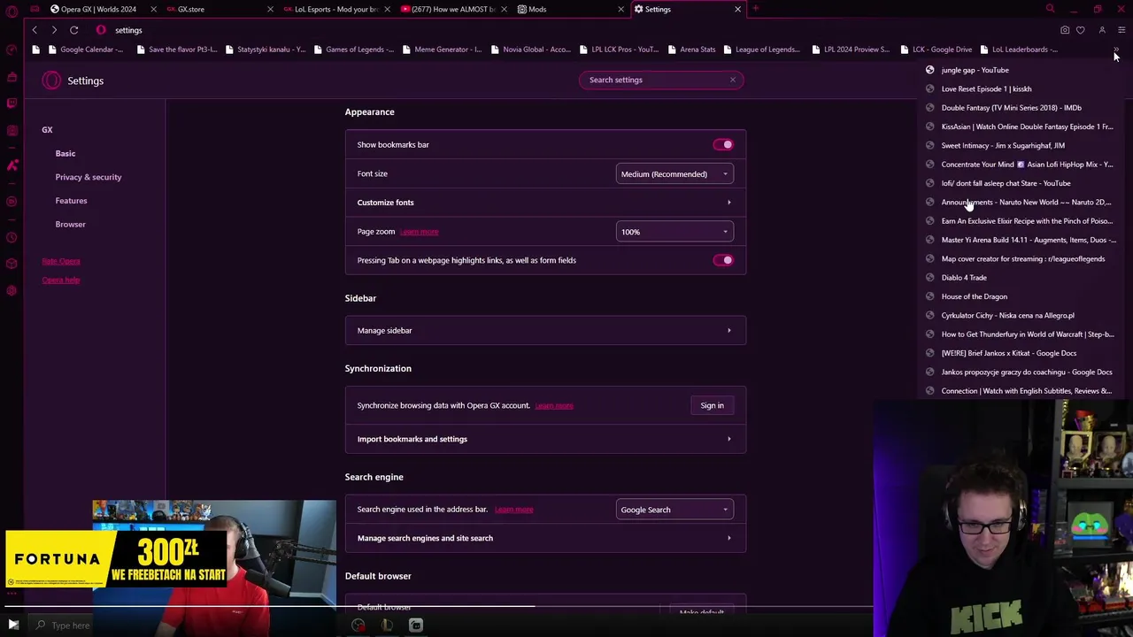Open the Font size dropdown
Viewport: 1133px width, 637px height.
(x=674, y=174)
